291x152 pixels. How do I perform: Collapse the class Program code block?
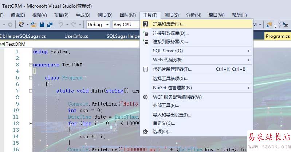pyautogui.click(x=31, y=78)
